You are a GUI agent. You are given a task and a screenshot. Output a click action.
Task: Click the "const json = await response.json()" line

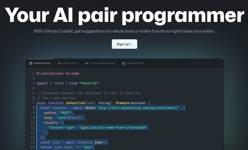point(74,142)
